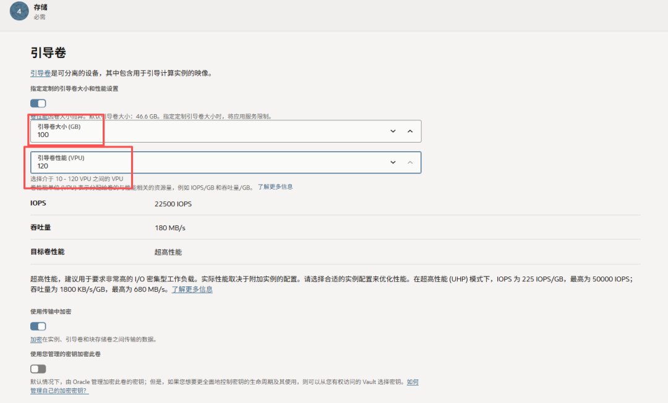668x403 pixels.
Task: Click the 必需 label under 存储
Action: (40, 17)
